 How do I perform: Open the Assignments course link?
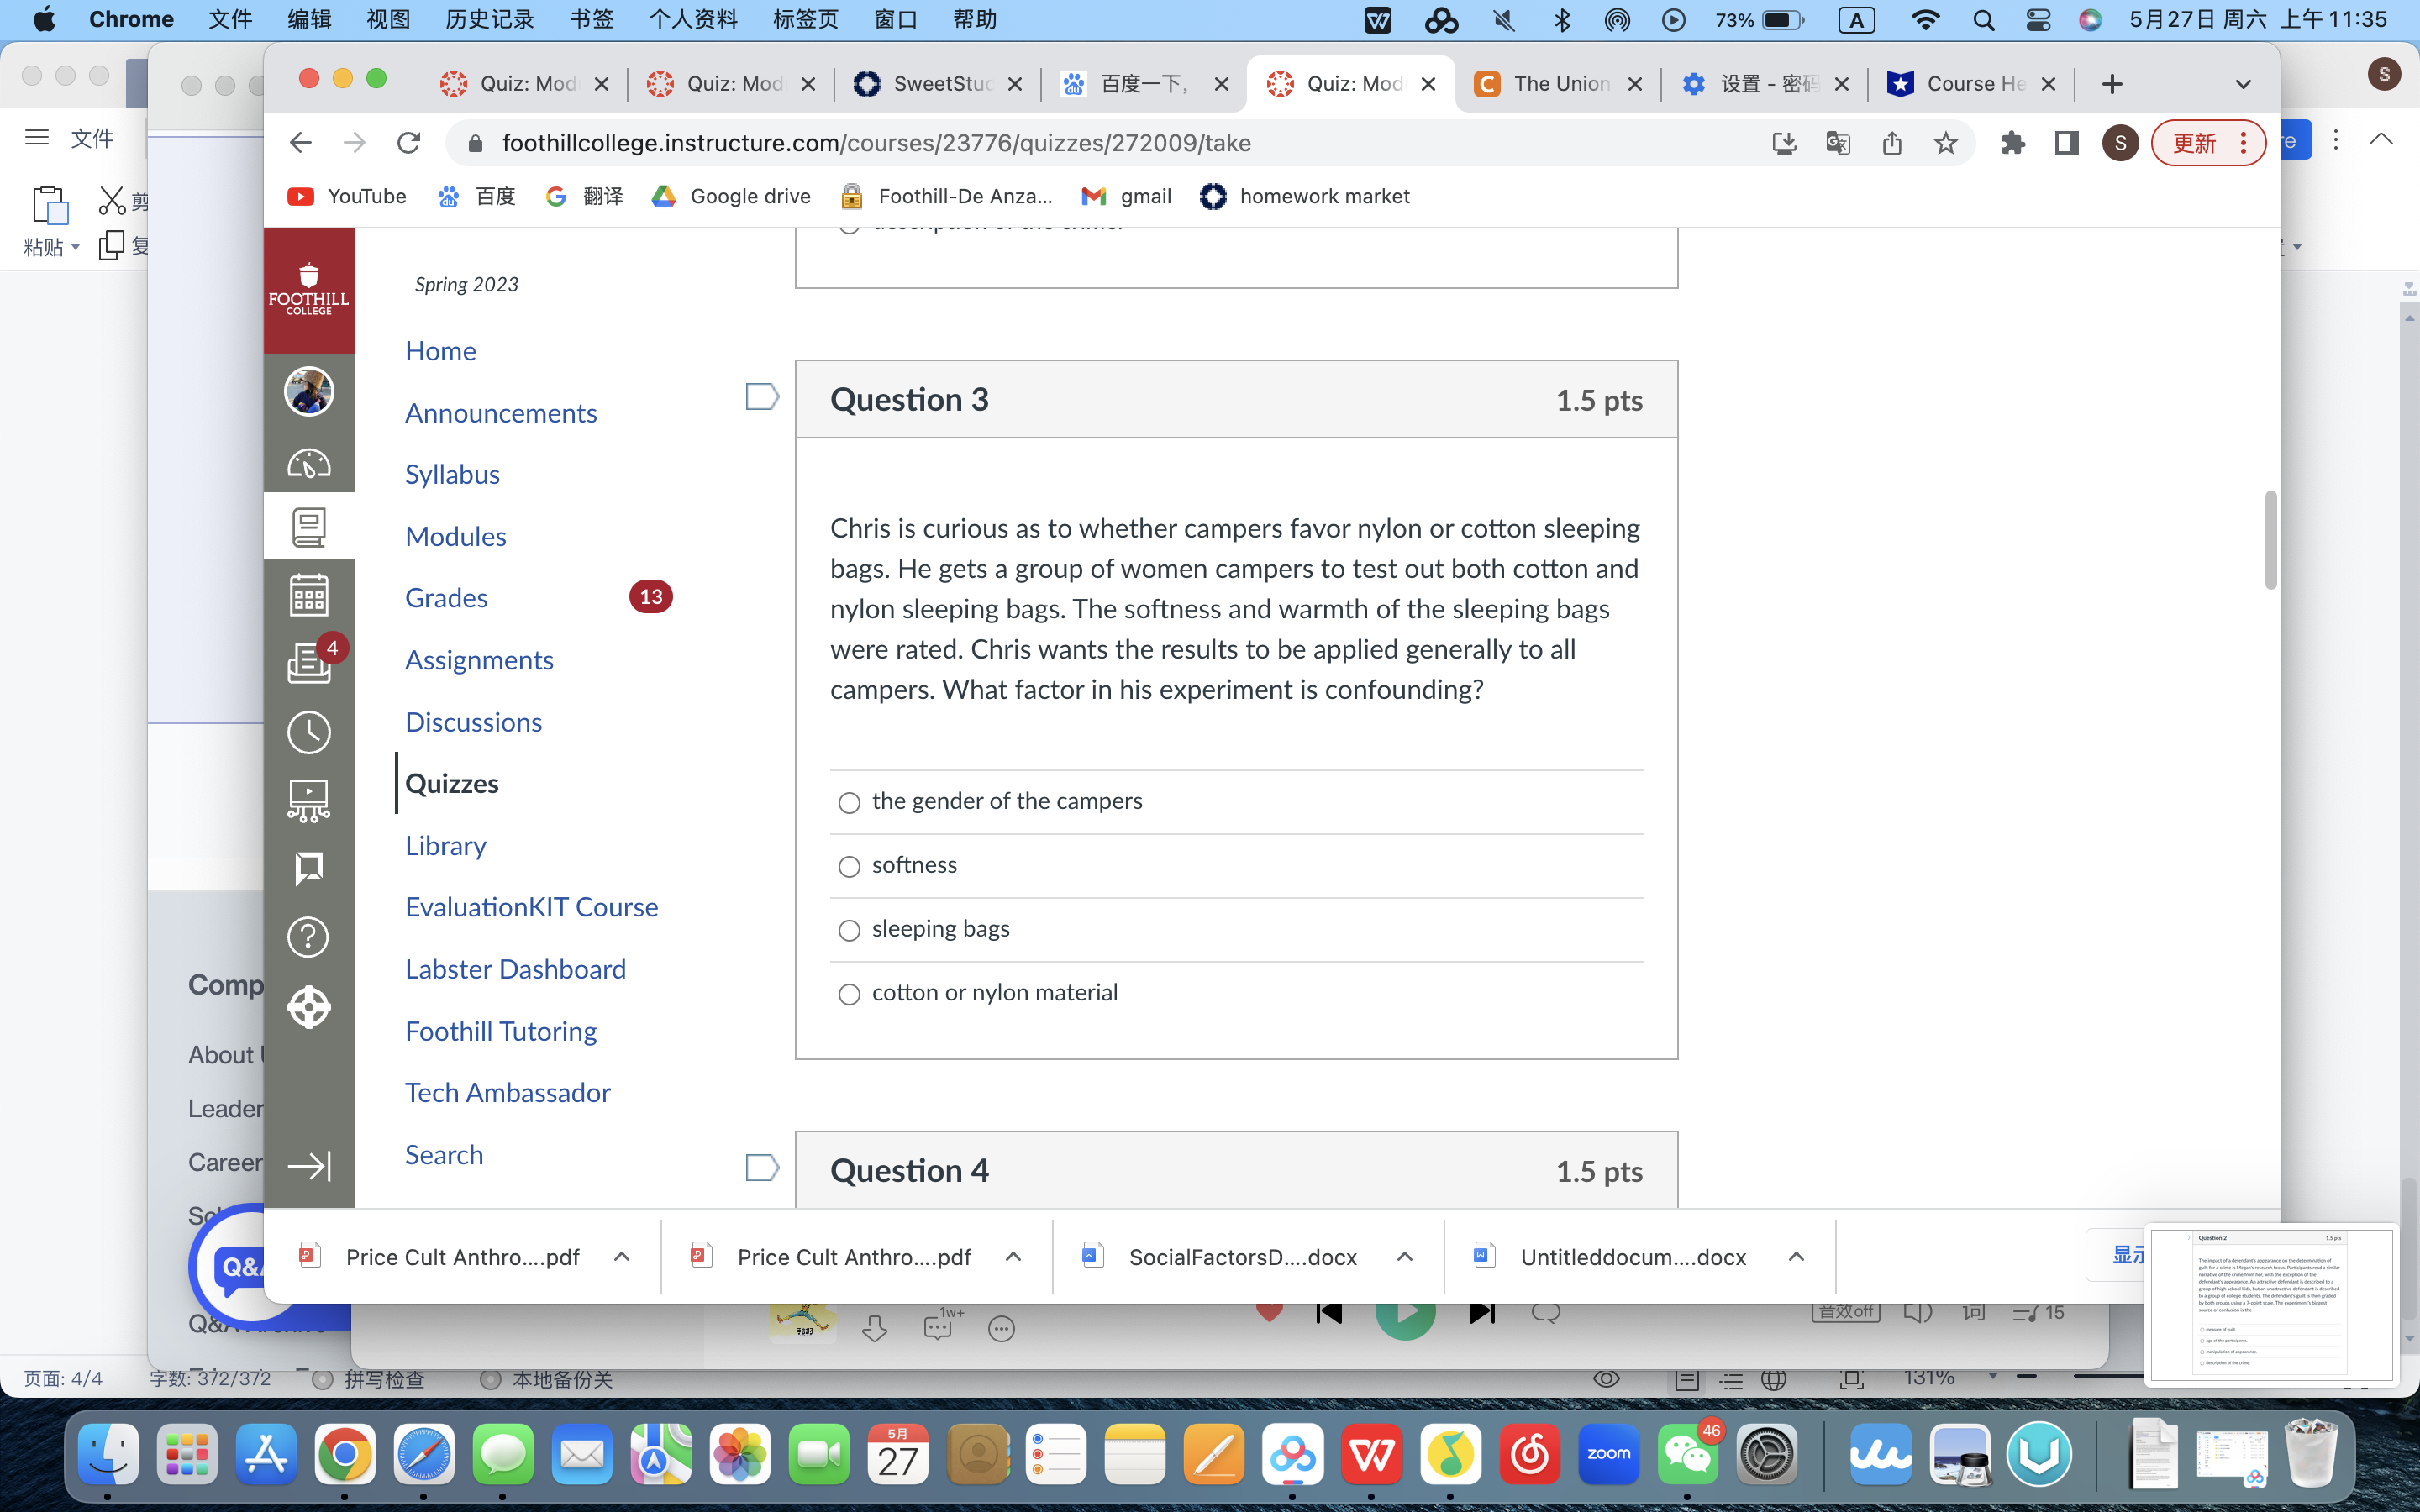pyautogui.click(x=479, y=660)
